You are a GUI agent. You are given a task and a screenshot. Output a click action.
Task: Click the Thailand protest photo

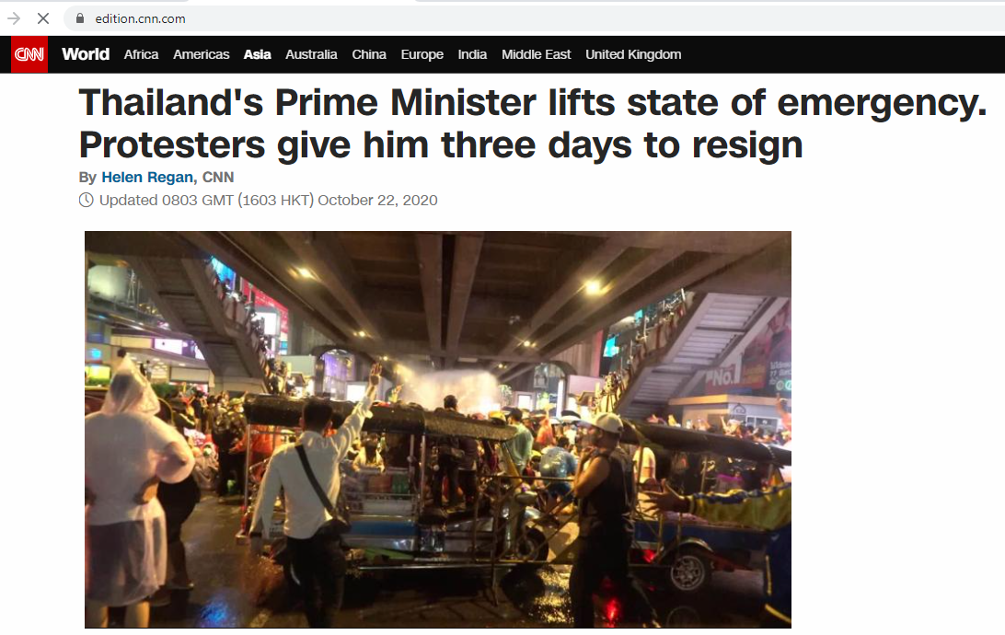tap(438, 429)
